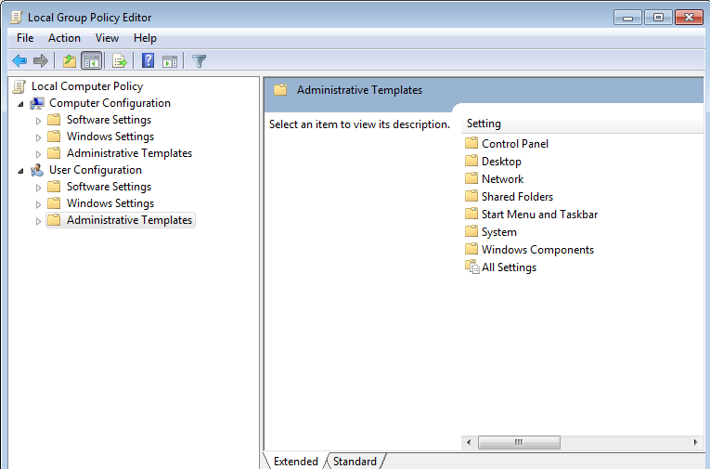Select Local Computer Policy root node
710x469 pixels.
[x=87, y=86]
